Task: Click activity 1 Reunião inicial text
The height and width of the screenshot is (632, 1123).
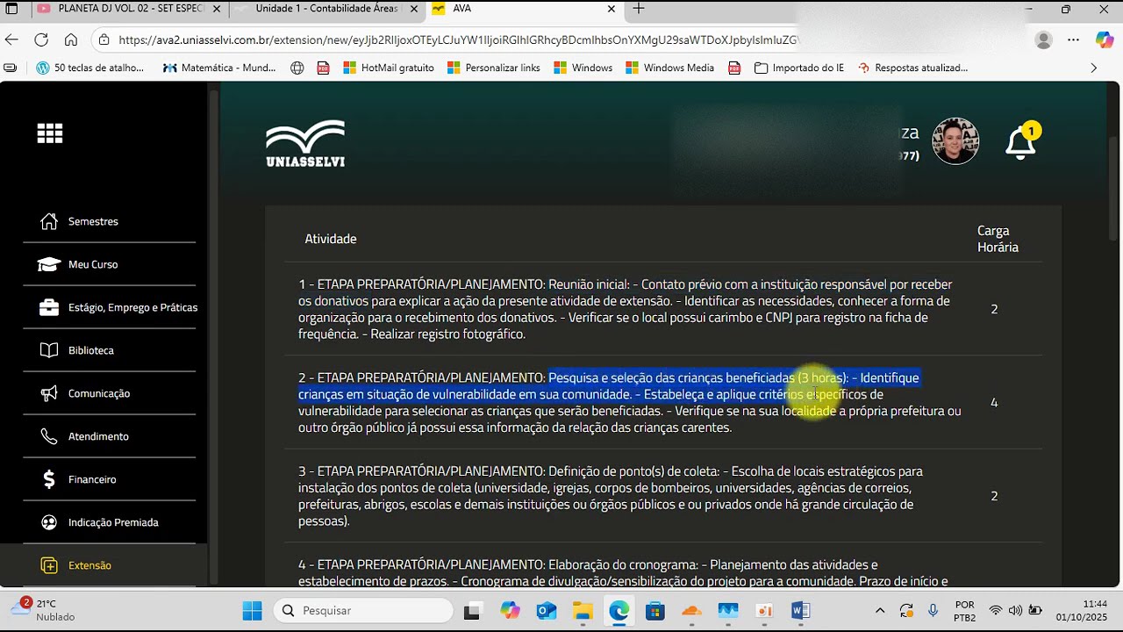Action: click(627, 309)
